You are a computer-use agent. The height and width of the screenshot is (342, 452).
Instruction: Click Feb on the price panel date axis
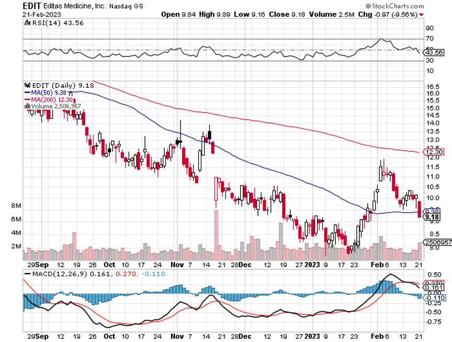point(377,265)
